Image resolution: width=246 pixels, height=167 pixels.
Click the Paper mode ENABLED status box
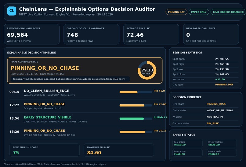coord(187,153)
